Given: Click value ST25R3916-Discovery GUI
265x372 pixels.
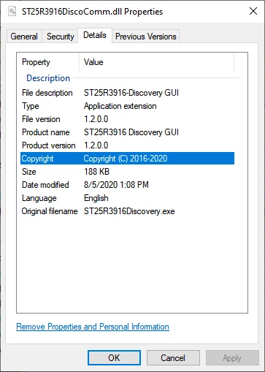Looking at the screenshot, I should (x=131, y=93).
